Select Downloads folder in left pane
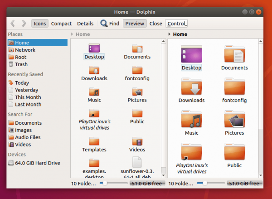 (94, 73)
